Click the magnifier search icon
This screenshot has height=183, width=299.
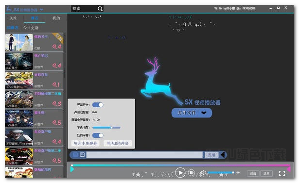[100, 9]
